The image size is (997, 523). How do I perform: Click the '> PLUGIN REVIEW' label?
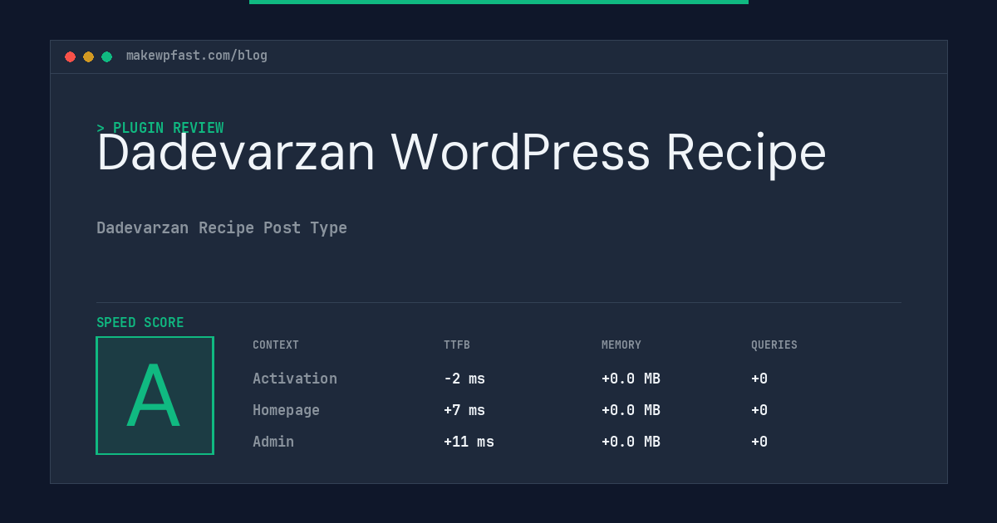(160, 128)
